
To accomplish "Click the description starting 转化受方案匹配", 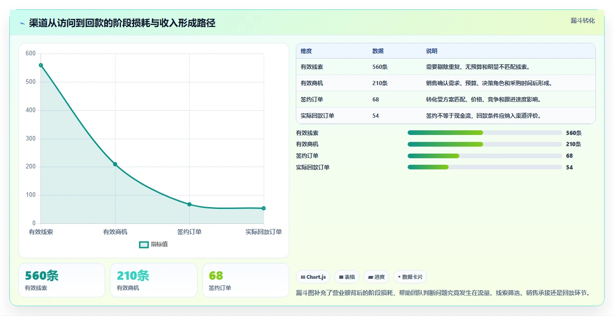I will [484, 100].
